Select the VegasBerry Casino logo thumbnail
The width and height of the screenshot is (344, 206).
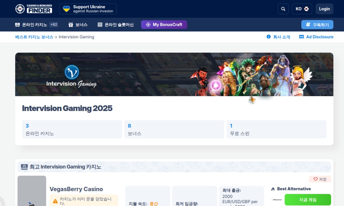point(32,191)
